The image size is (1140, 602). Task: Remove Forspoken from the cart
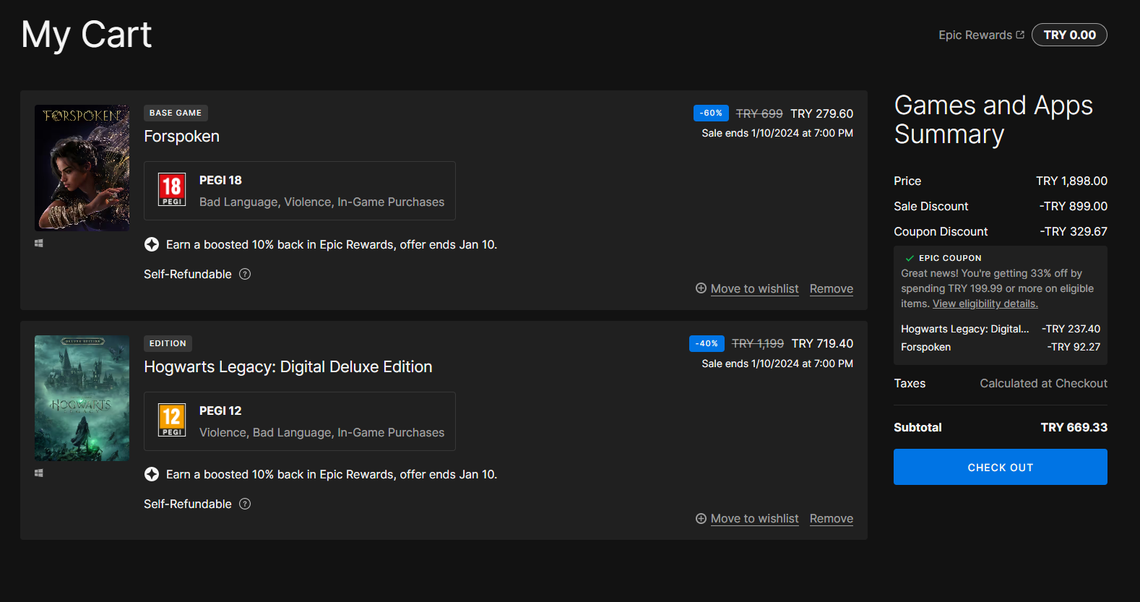(832, 288)
